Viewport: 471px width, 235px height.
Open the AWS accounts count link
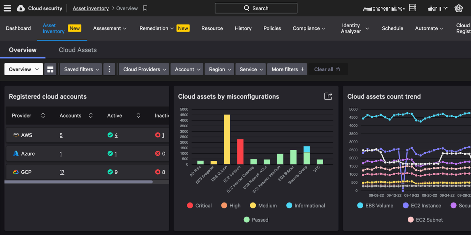click(61, 135)
